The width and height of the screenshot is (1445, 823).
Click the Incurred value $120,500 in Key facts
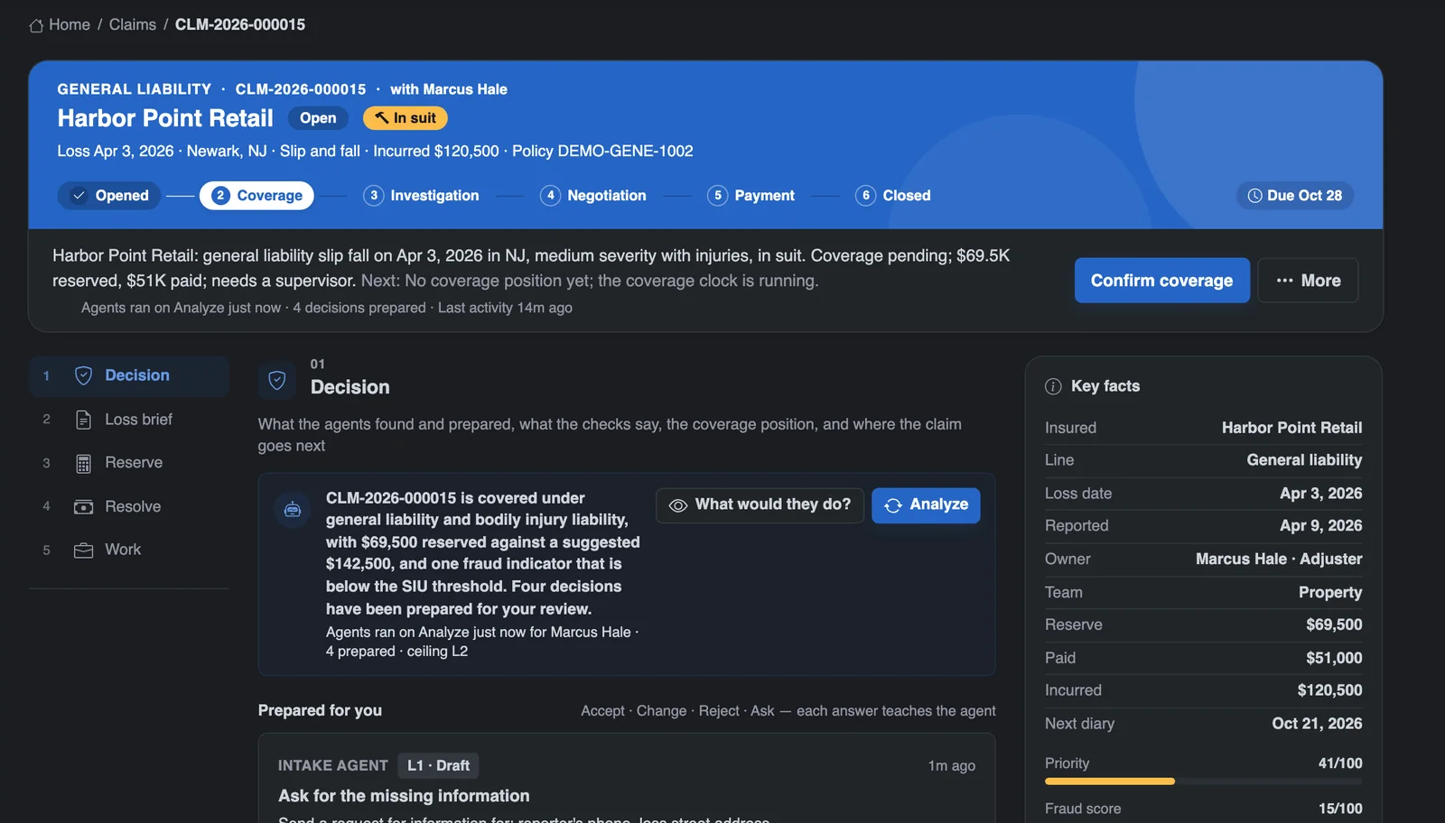point(1329,690)
